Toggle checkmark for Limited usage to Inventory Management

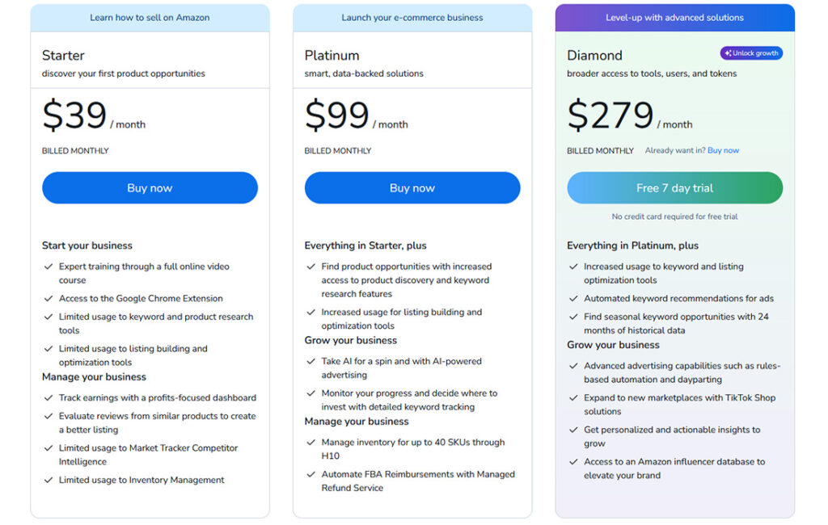[x=49, y=480]
